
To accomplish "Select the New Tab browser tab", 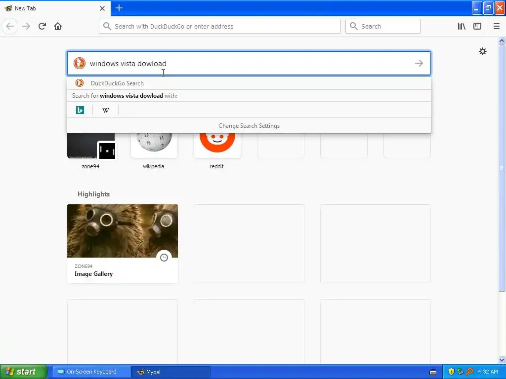I will point(55,8).
